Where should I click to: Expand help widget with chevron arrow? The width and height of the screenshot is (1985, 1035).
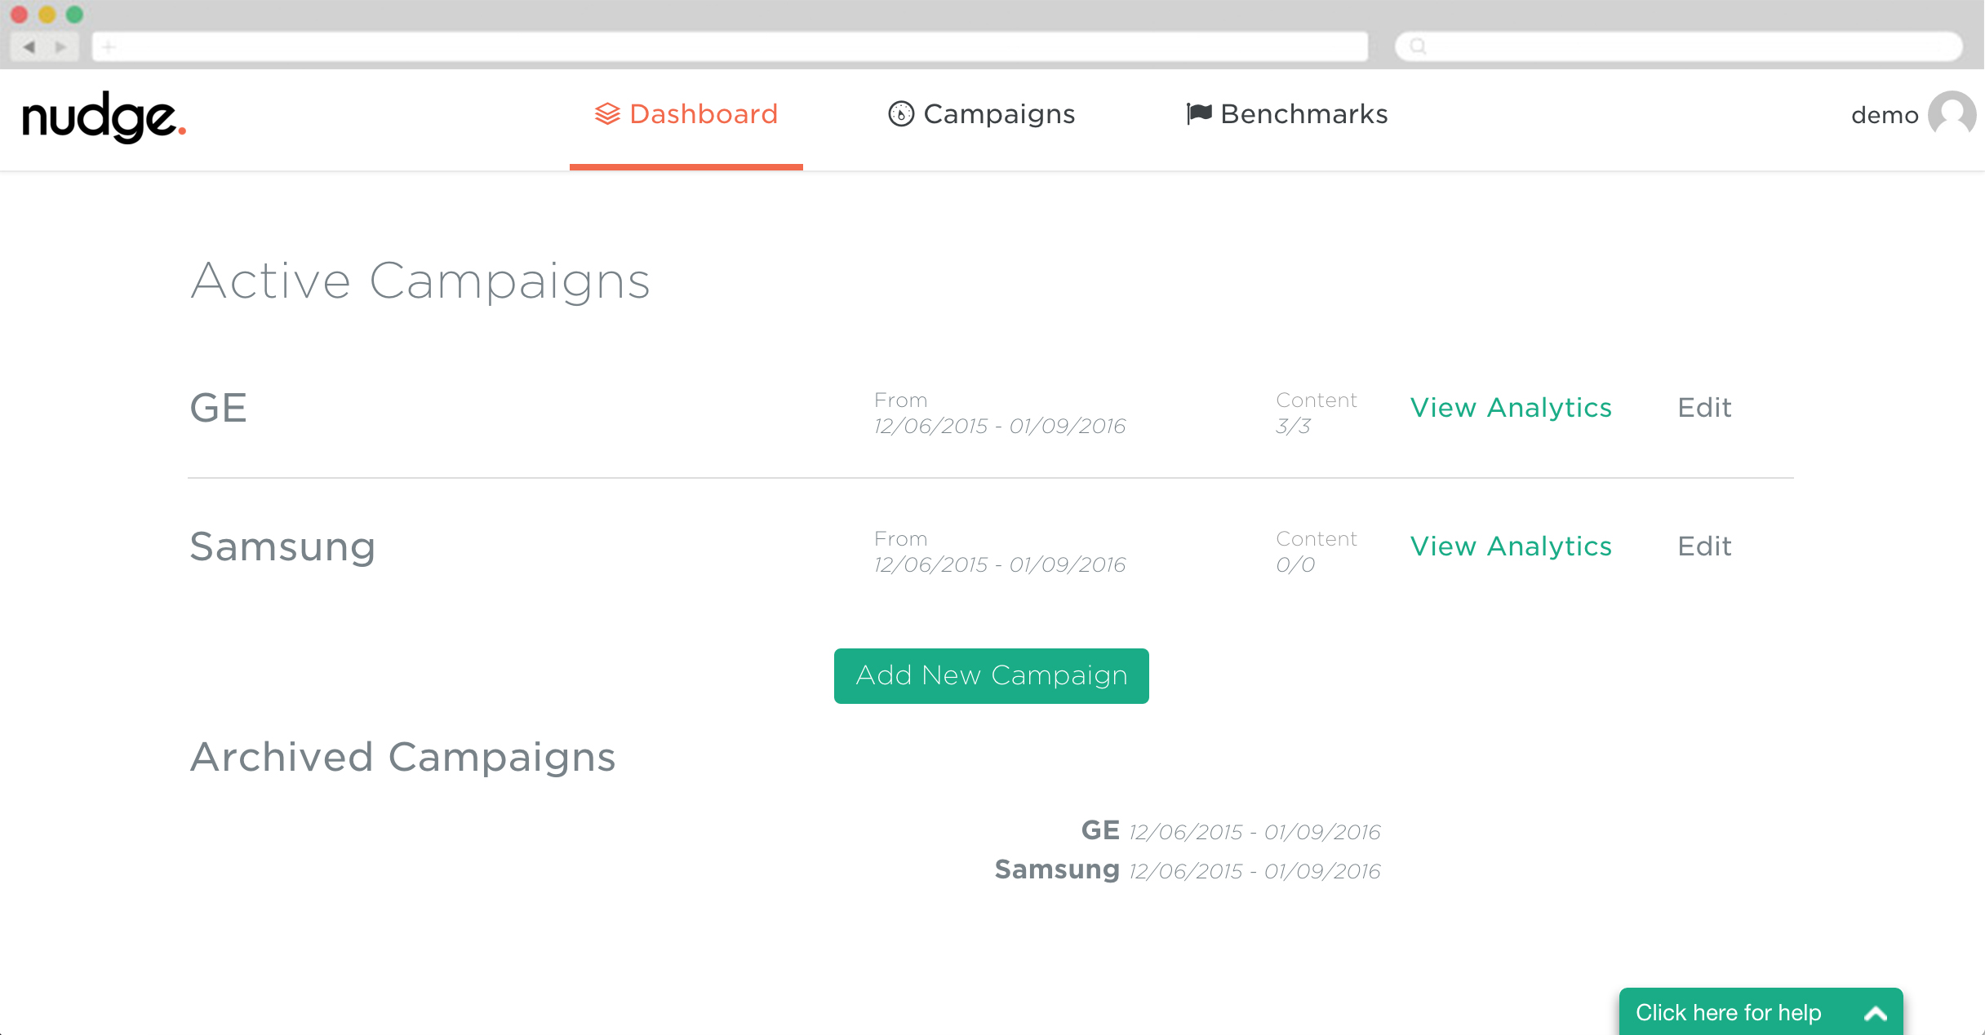coord(1876,1014)
